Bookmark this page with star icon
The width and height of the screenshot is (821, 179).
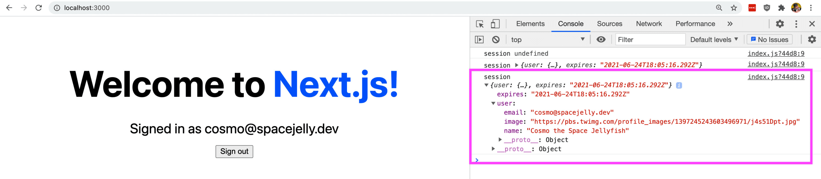pos(734,8)
